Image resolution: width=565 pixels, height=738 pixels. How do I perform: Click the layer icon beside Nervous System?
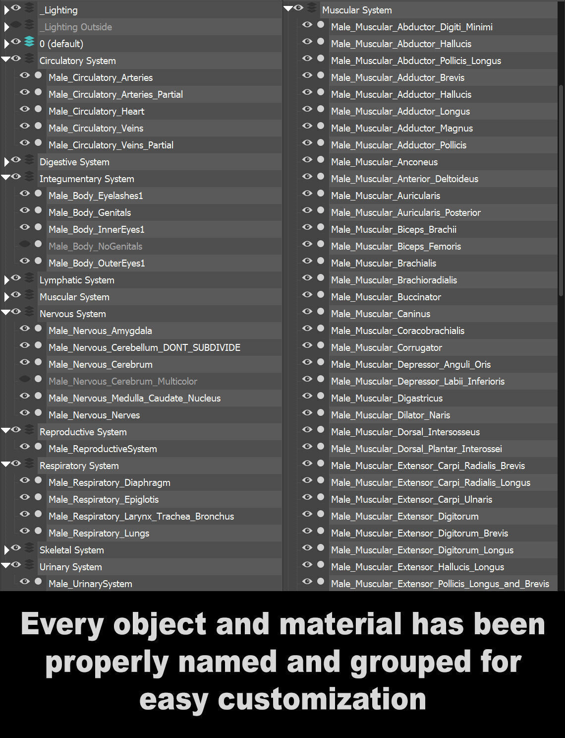click(x=29, y=312)
